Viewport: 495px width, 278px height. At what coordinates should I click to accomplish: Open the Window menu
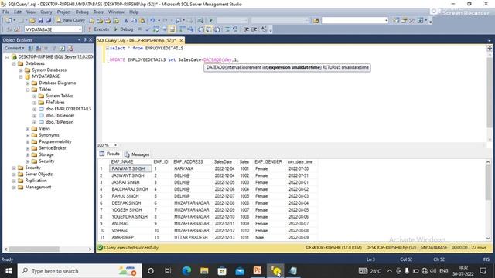[x=116, y=12]
